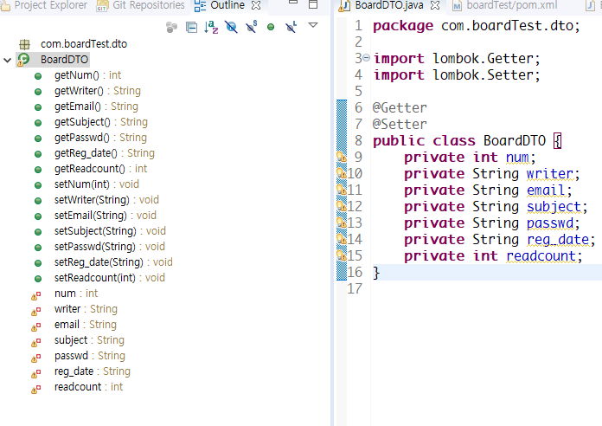The height and width of the screenshot is (426, 602).
Task: Select the writer : String field in Outline
Action: point(86,309)
